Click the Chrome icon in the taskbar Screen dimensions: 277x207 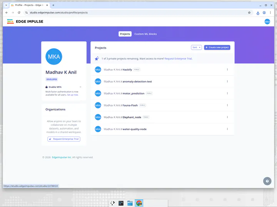[x=139, y=203]
